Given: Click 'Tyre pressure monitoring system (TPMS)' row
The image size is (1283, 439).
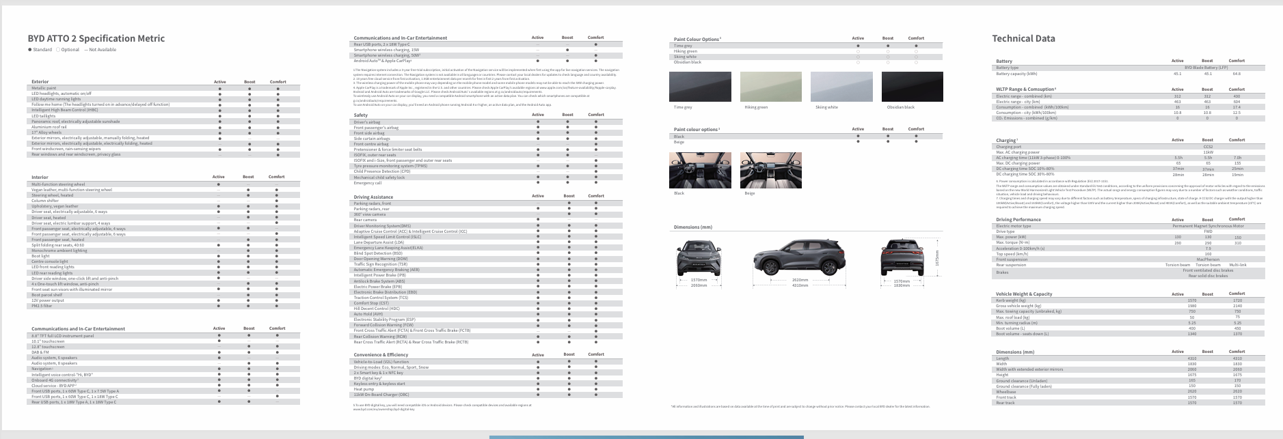Looking at the screenshot, I should pos(487,166).
